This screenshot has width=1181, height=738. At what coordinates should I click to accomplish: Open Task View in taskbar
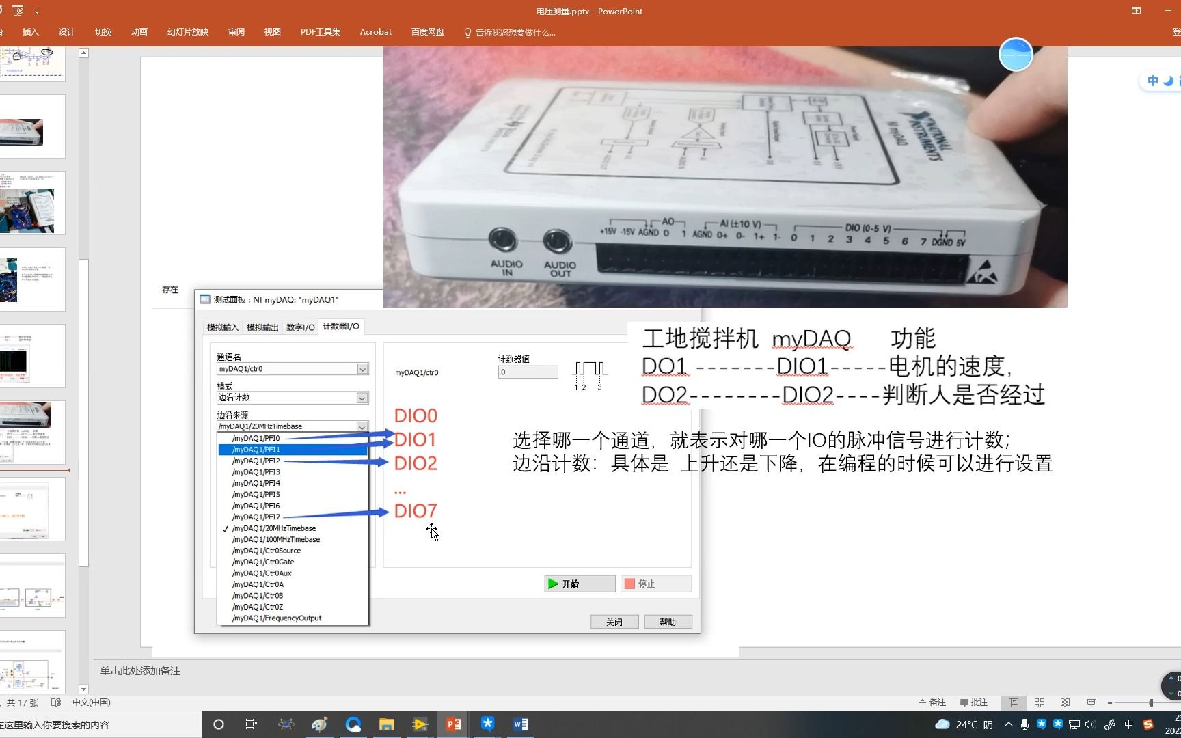pos(252,724)
